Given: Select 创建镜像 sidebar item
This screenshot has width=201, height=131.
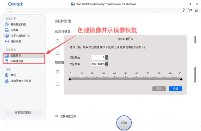Looking at the screenshot, I should click(x=24, y=56).
